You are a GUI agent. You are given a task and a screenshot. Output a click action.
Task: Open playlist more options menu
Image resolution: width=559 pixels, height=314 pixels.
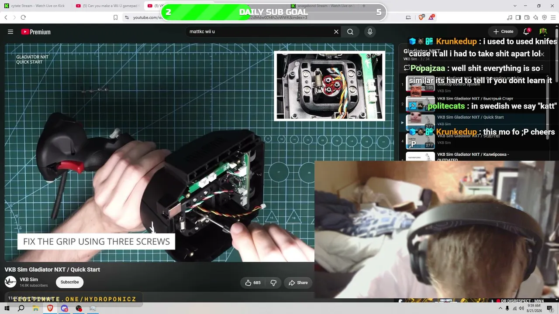[542, 68]
